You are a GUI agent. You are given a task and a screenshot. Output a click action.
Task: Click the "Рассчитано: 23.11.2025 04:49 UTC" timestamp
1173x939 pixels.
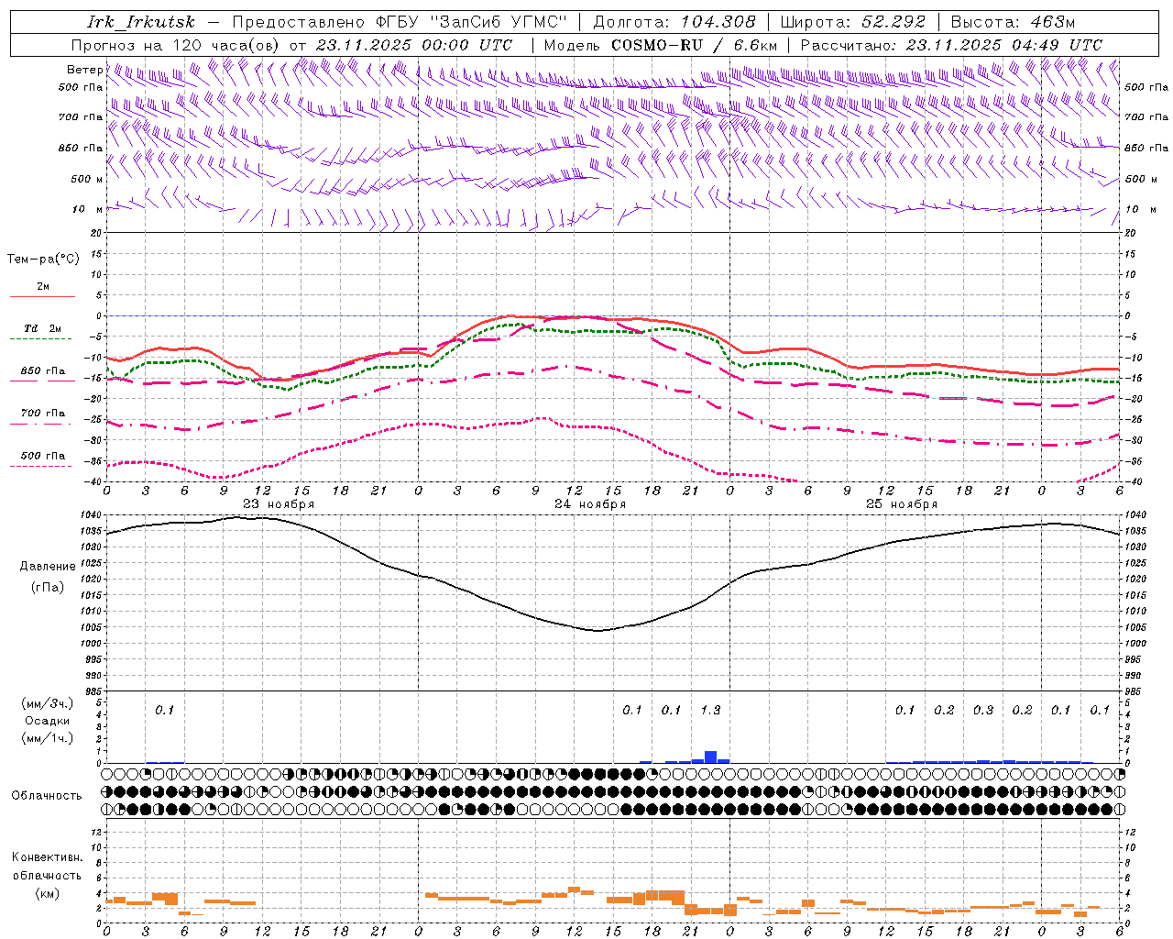(x=951, y=45)
